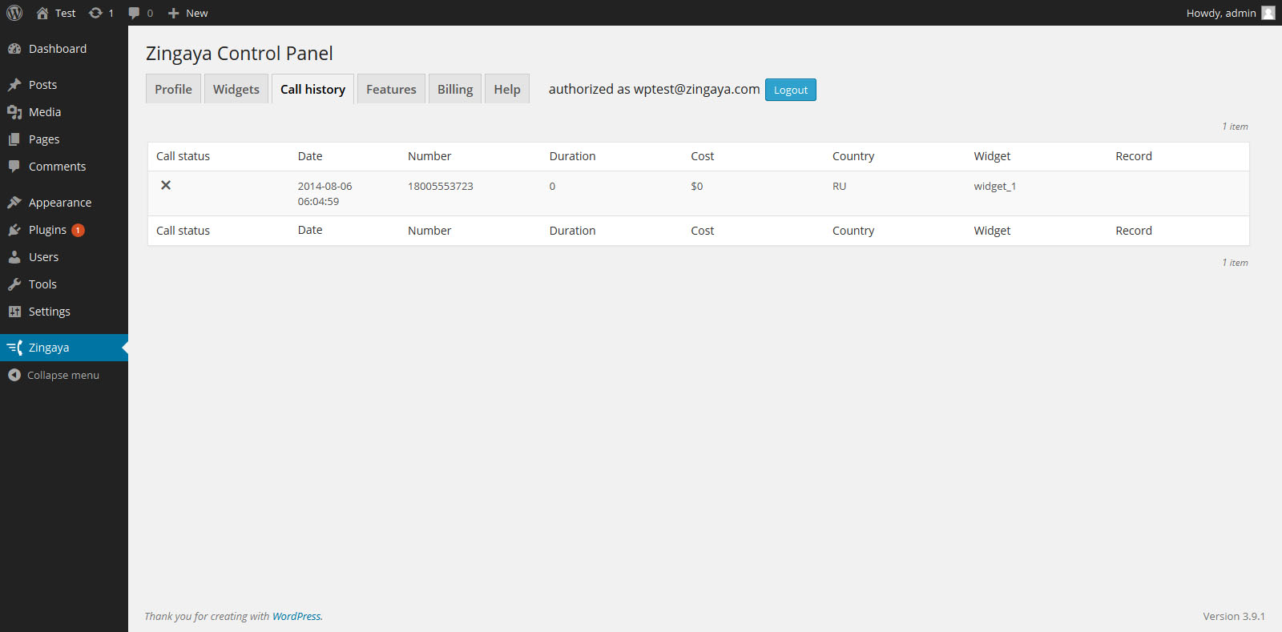Click the duration value 0 in the call row
1282x632 pixels.
(552, 186)
